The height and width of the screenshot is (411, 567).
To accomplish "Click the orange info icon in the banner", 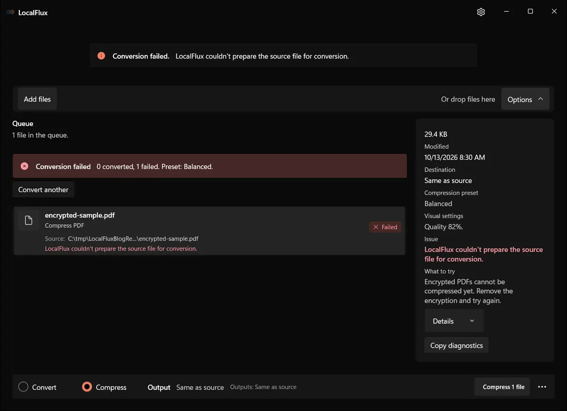I will [x=101, y=56].
